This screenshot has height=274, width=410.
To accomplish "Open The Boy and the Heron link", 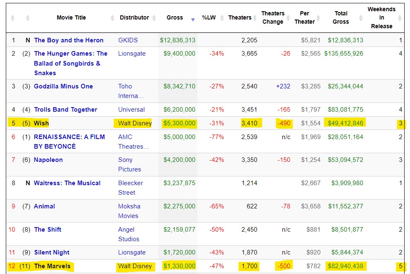I will coord(69,40).
